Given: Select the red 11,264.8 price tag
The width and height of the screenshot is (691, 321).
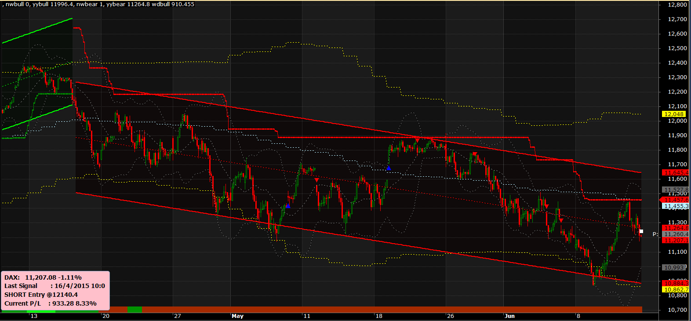Looking at the screenshot, I should (x=675, y=228).
